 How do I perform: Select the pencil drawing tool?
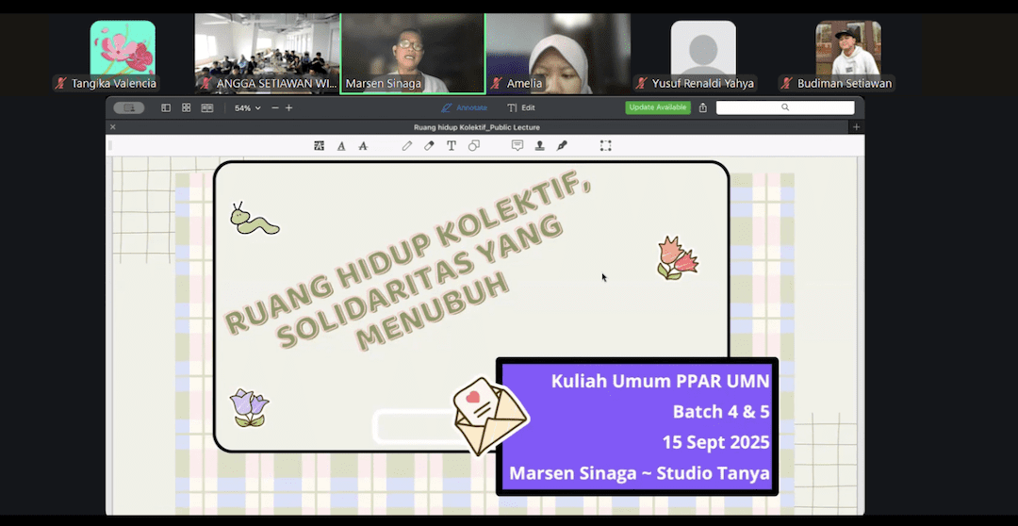tap(407, 146)
